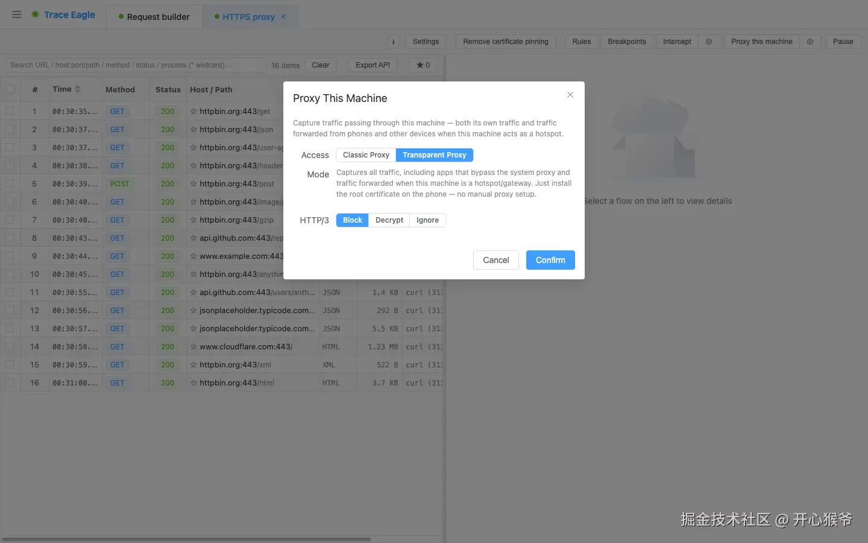The height and width of the screenshot is (543, 868).
Task: Close the HTTPS proxy tab
Action: pos(283,16)
